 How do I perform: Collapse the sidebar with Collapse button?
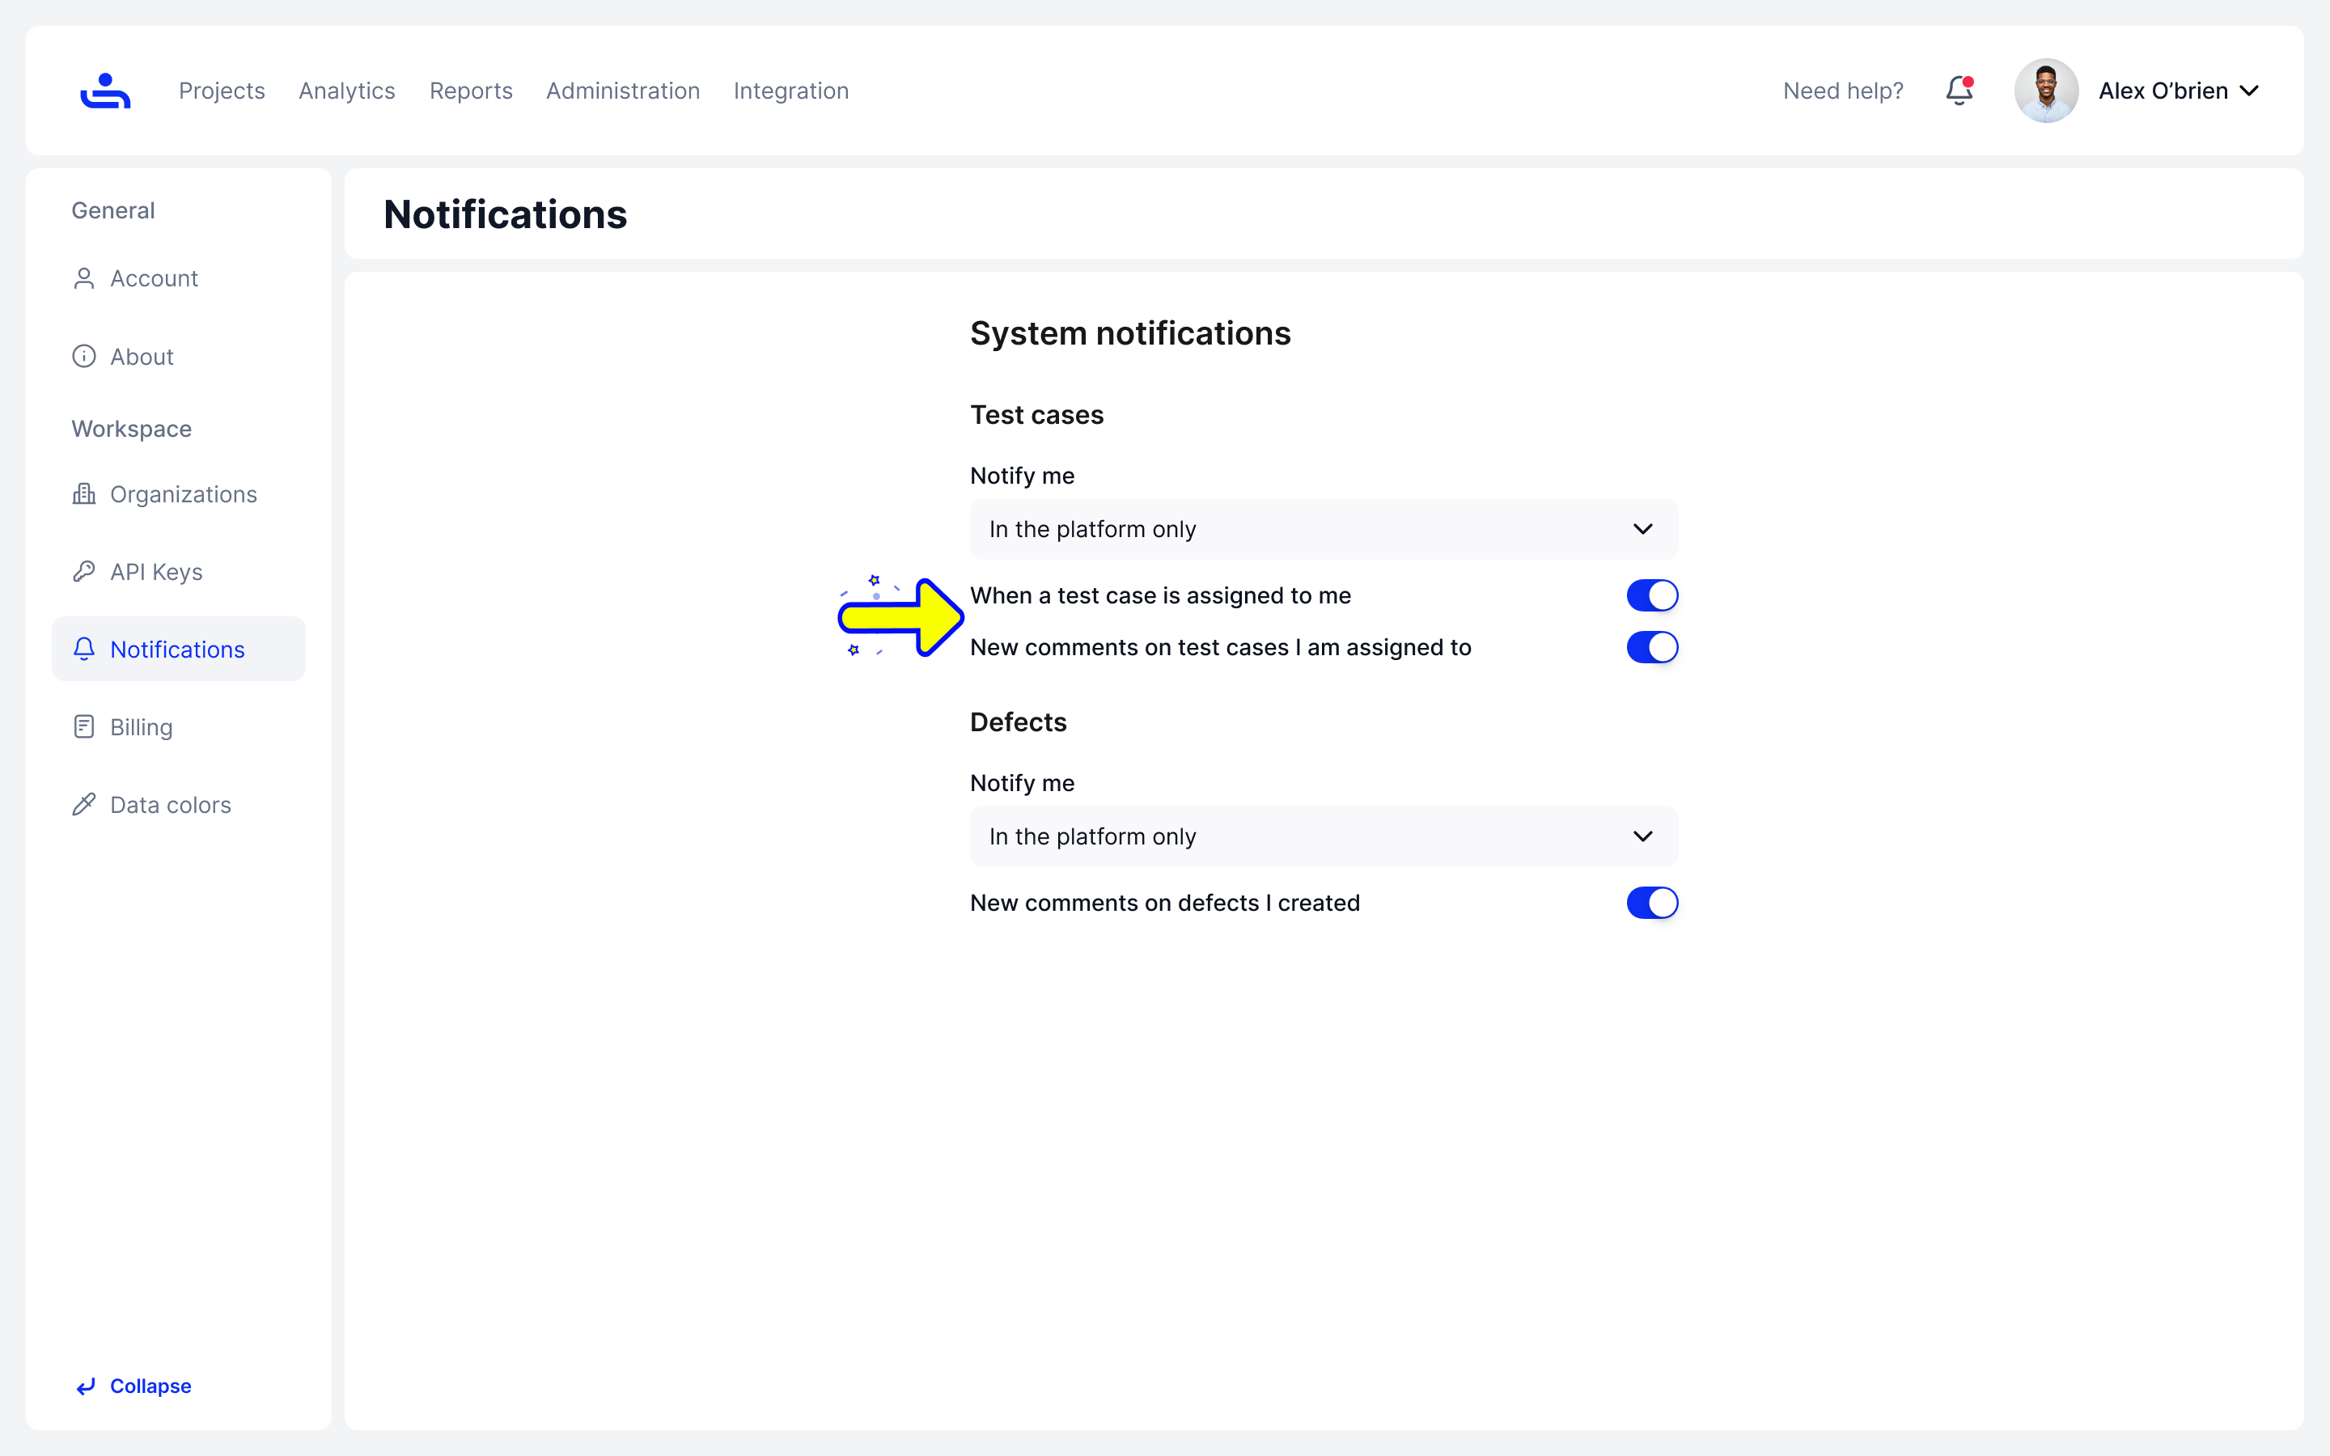pyautogui.click(x=133, y=1386)
